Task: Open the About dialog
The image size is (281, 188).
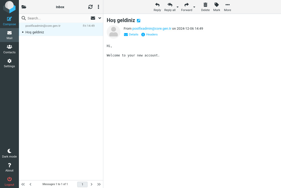Action: 9,168
